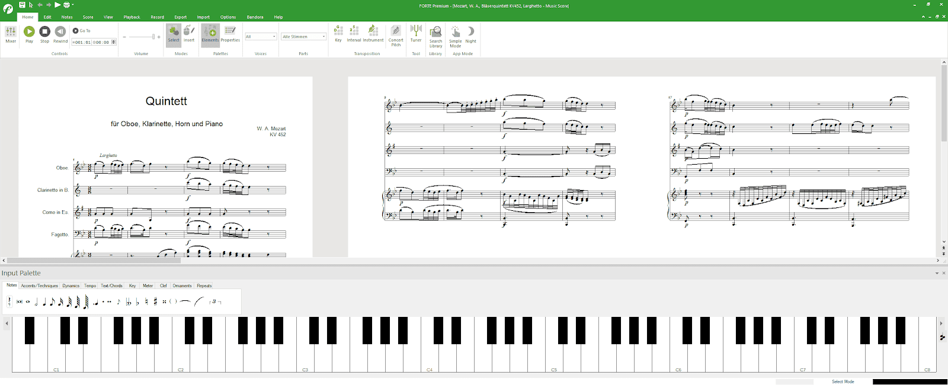Switch to Simple Mode
This screenshot has height=385, width=948.
(455, 36)
